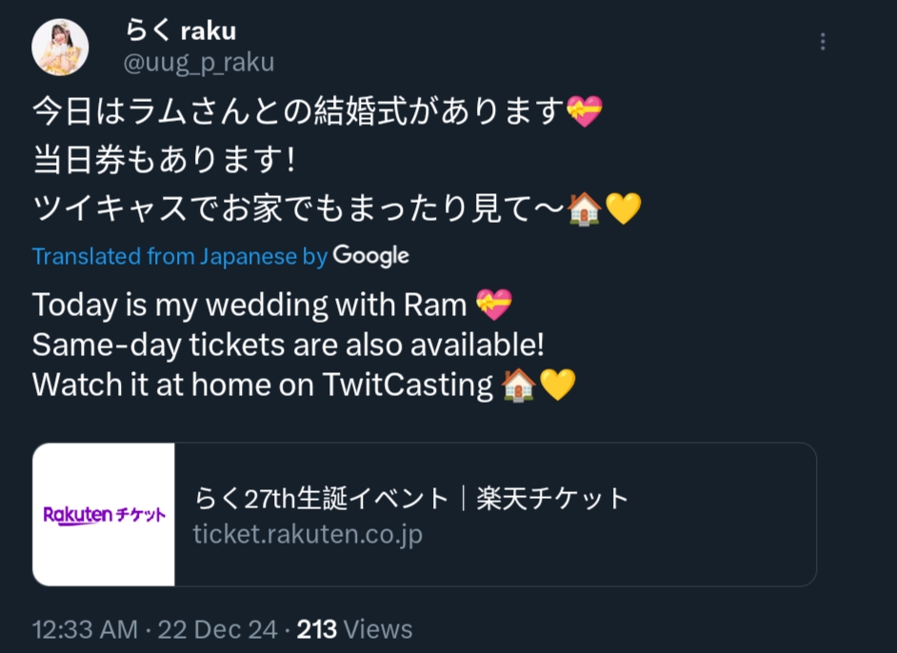Click the 12:33 AM timestamp

[x=86, y=629]
